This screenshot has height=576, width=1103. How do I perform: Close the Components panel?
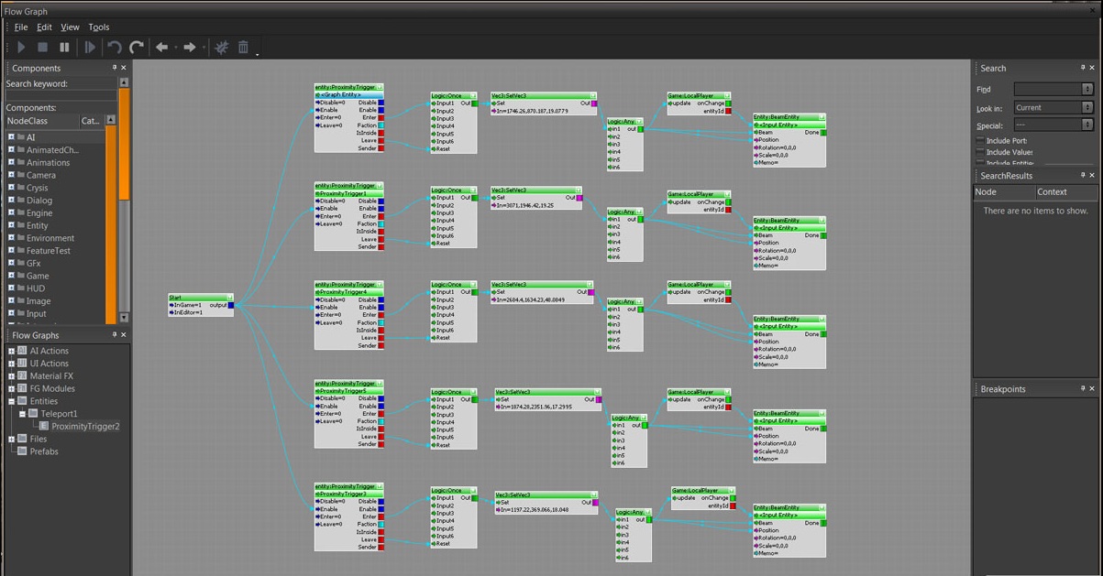coord(124,68)
